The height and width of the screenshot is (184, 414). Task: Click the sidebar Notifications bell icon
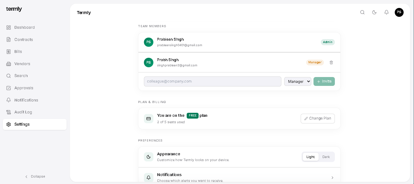[9, 100]
